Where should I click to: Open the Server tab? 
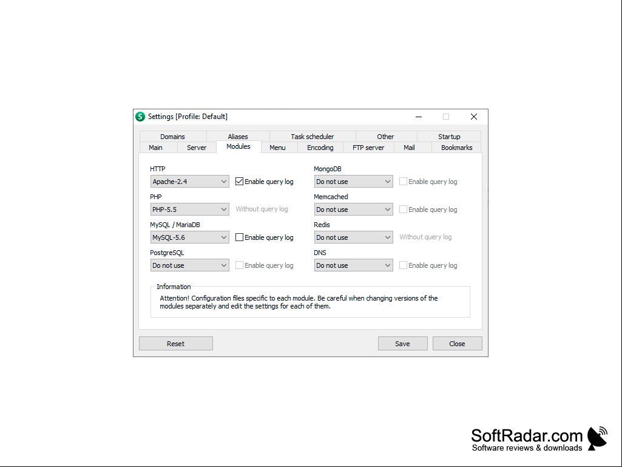[197, 148]
